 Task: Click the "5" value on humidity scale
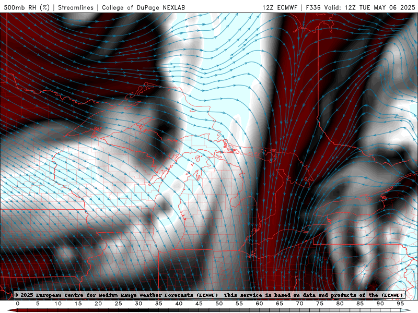tap(38, 304)
